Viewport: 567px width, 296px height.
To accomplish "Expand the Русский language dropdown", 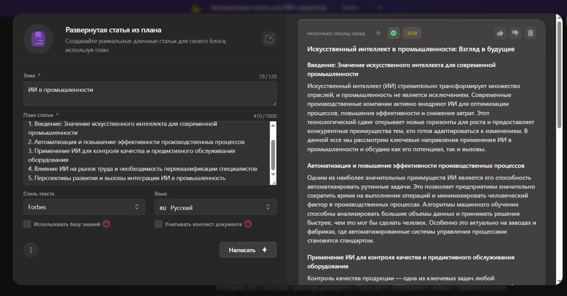I will coord(215,207).
